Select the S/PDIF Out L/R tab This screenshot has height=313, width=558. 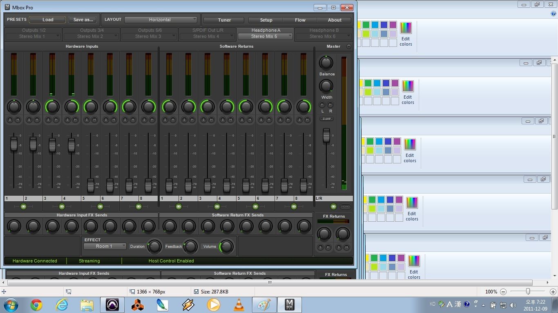[207, 30]
